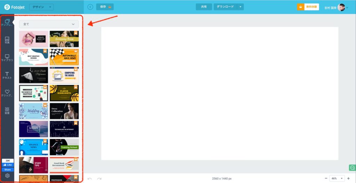Screen dimensions: 356x183
Task: Expand the template category dropdown
Action: tap(49, 24)
